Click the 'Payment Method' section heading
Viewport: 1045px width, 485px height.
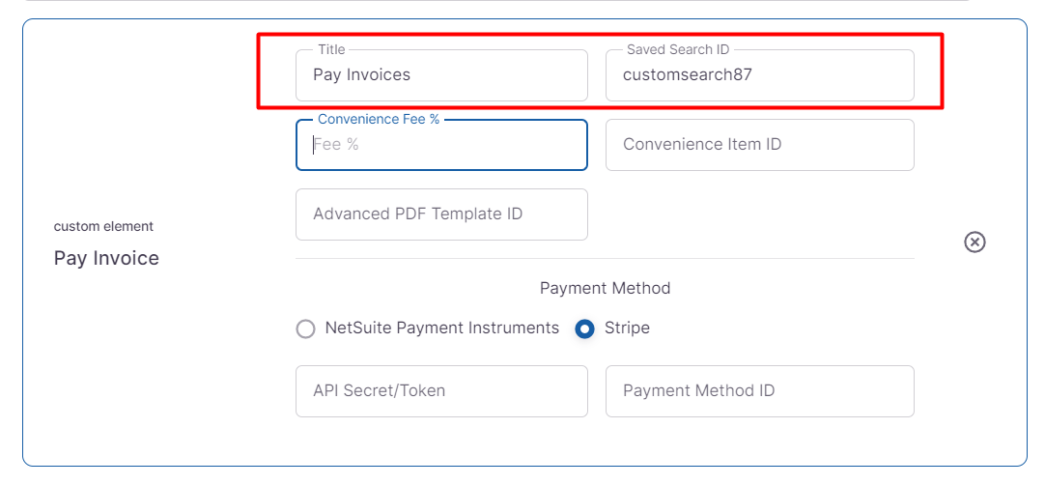pos(605,288)
